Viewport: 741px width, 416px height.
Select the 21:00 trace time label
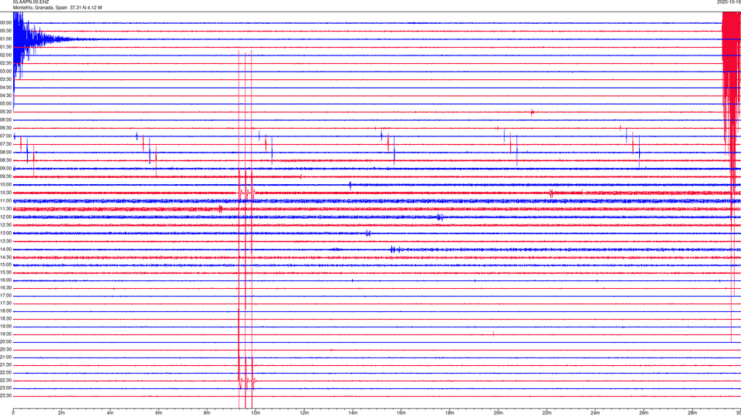click(x=6, y=357)
